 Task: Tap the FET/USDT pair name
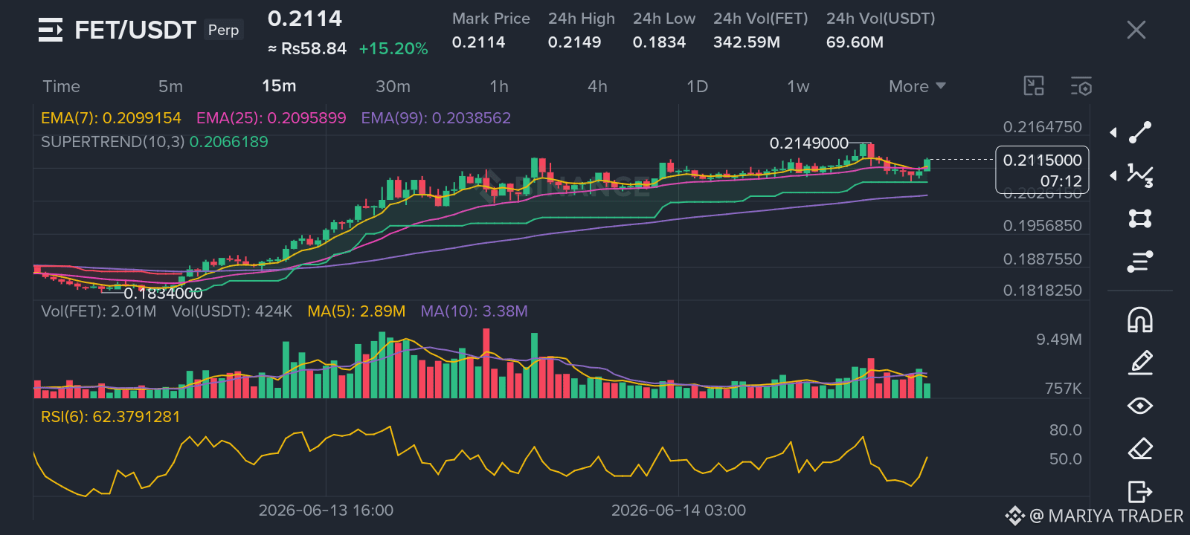(x=135, y=30)
